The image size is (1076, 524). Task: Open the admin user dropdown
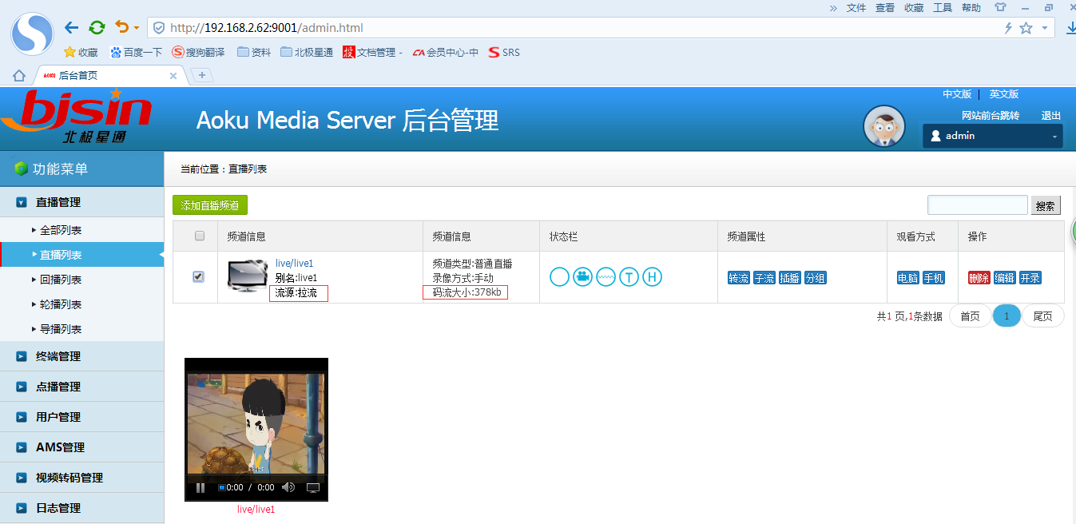[x=993, y=136]
